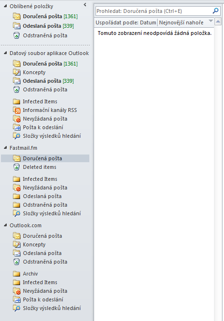Open the sort order dropdown arrow
This screenshot has height=321, width=224.
point(211,21)
